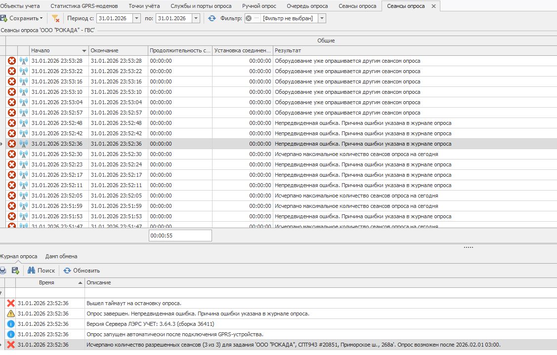The height and width of the screenshot is (355, 557).
Task: Close the active Сеансы опроса tab
Action: click(x=434, y=6)
